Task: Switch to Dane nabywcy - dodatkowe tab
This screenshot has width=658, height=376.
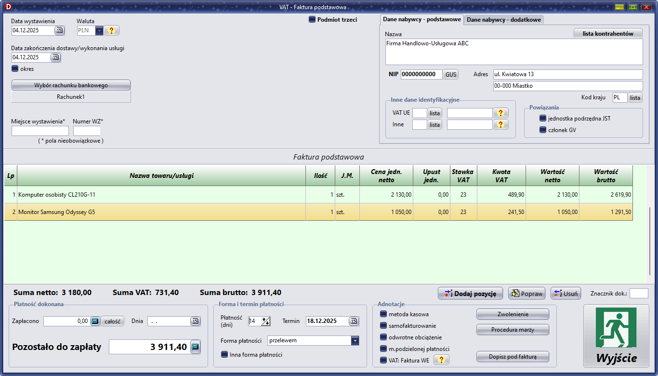Action: [x=503, y=20]
